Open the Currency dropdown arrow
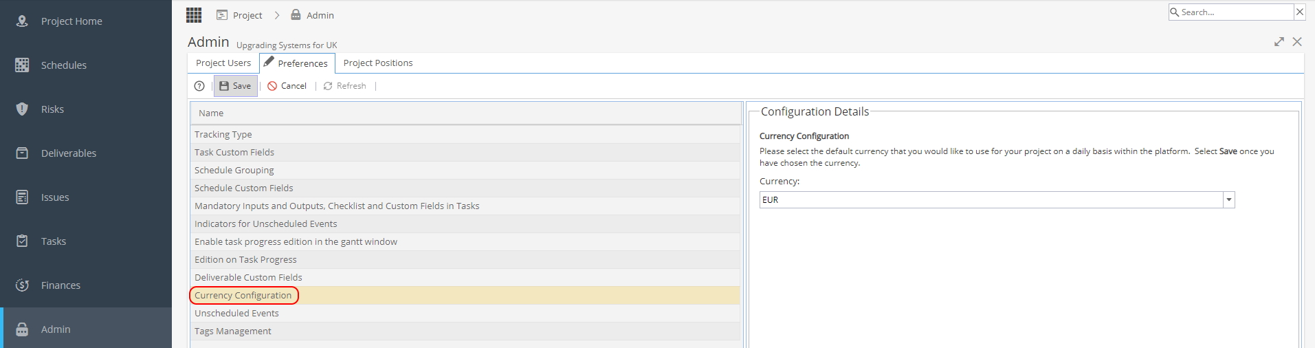This screenshot has height=348, width=1315. (1228, 200)
